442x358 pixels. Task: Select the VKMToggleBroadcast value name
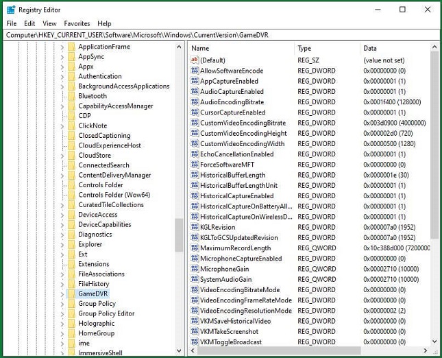point(231,342)
